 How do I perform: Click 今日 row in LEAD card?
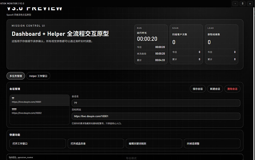point(221,52)
